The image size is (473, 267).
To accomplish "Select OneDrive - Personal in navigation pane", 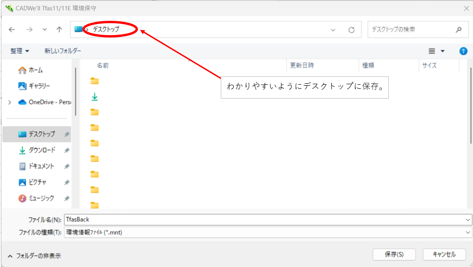I will coord(44,102).
